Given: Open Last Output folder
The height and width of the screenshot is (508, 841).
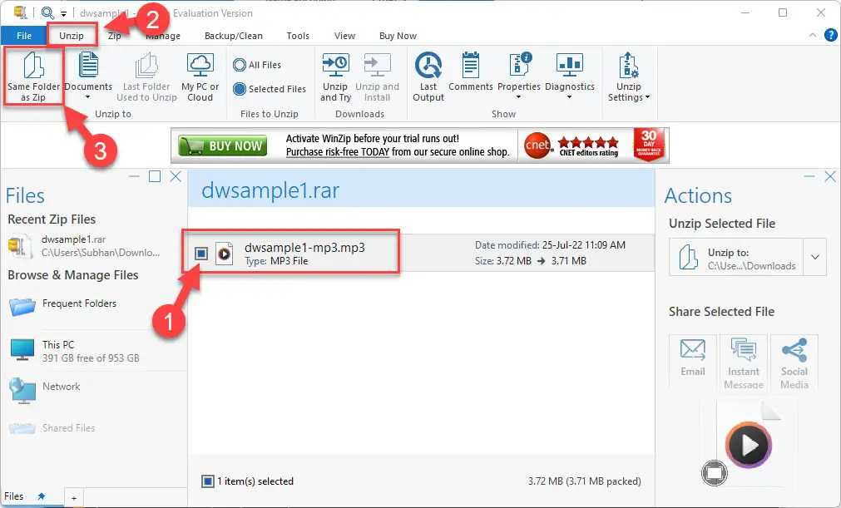Looking at the screenshot, I should coord(428,77).
